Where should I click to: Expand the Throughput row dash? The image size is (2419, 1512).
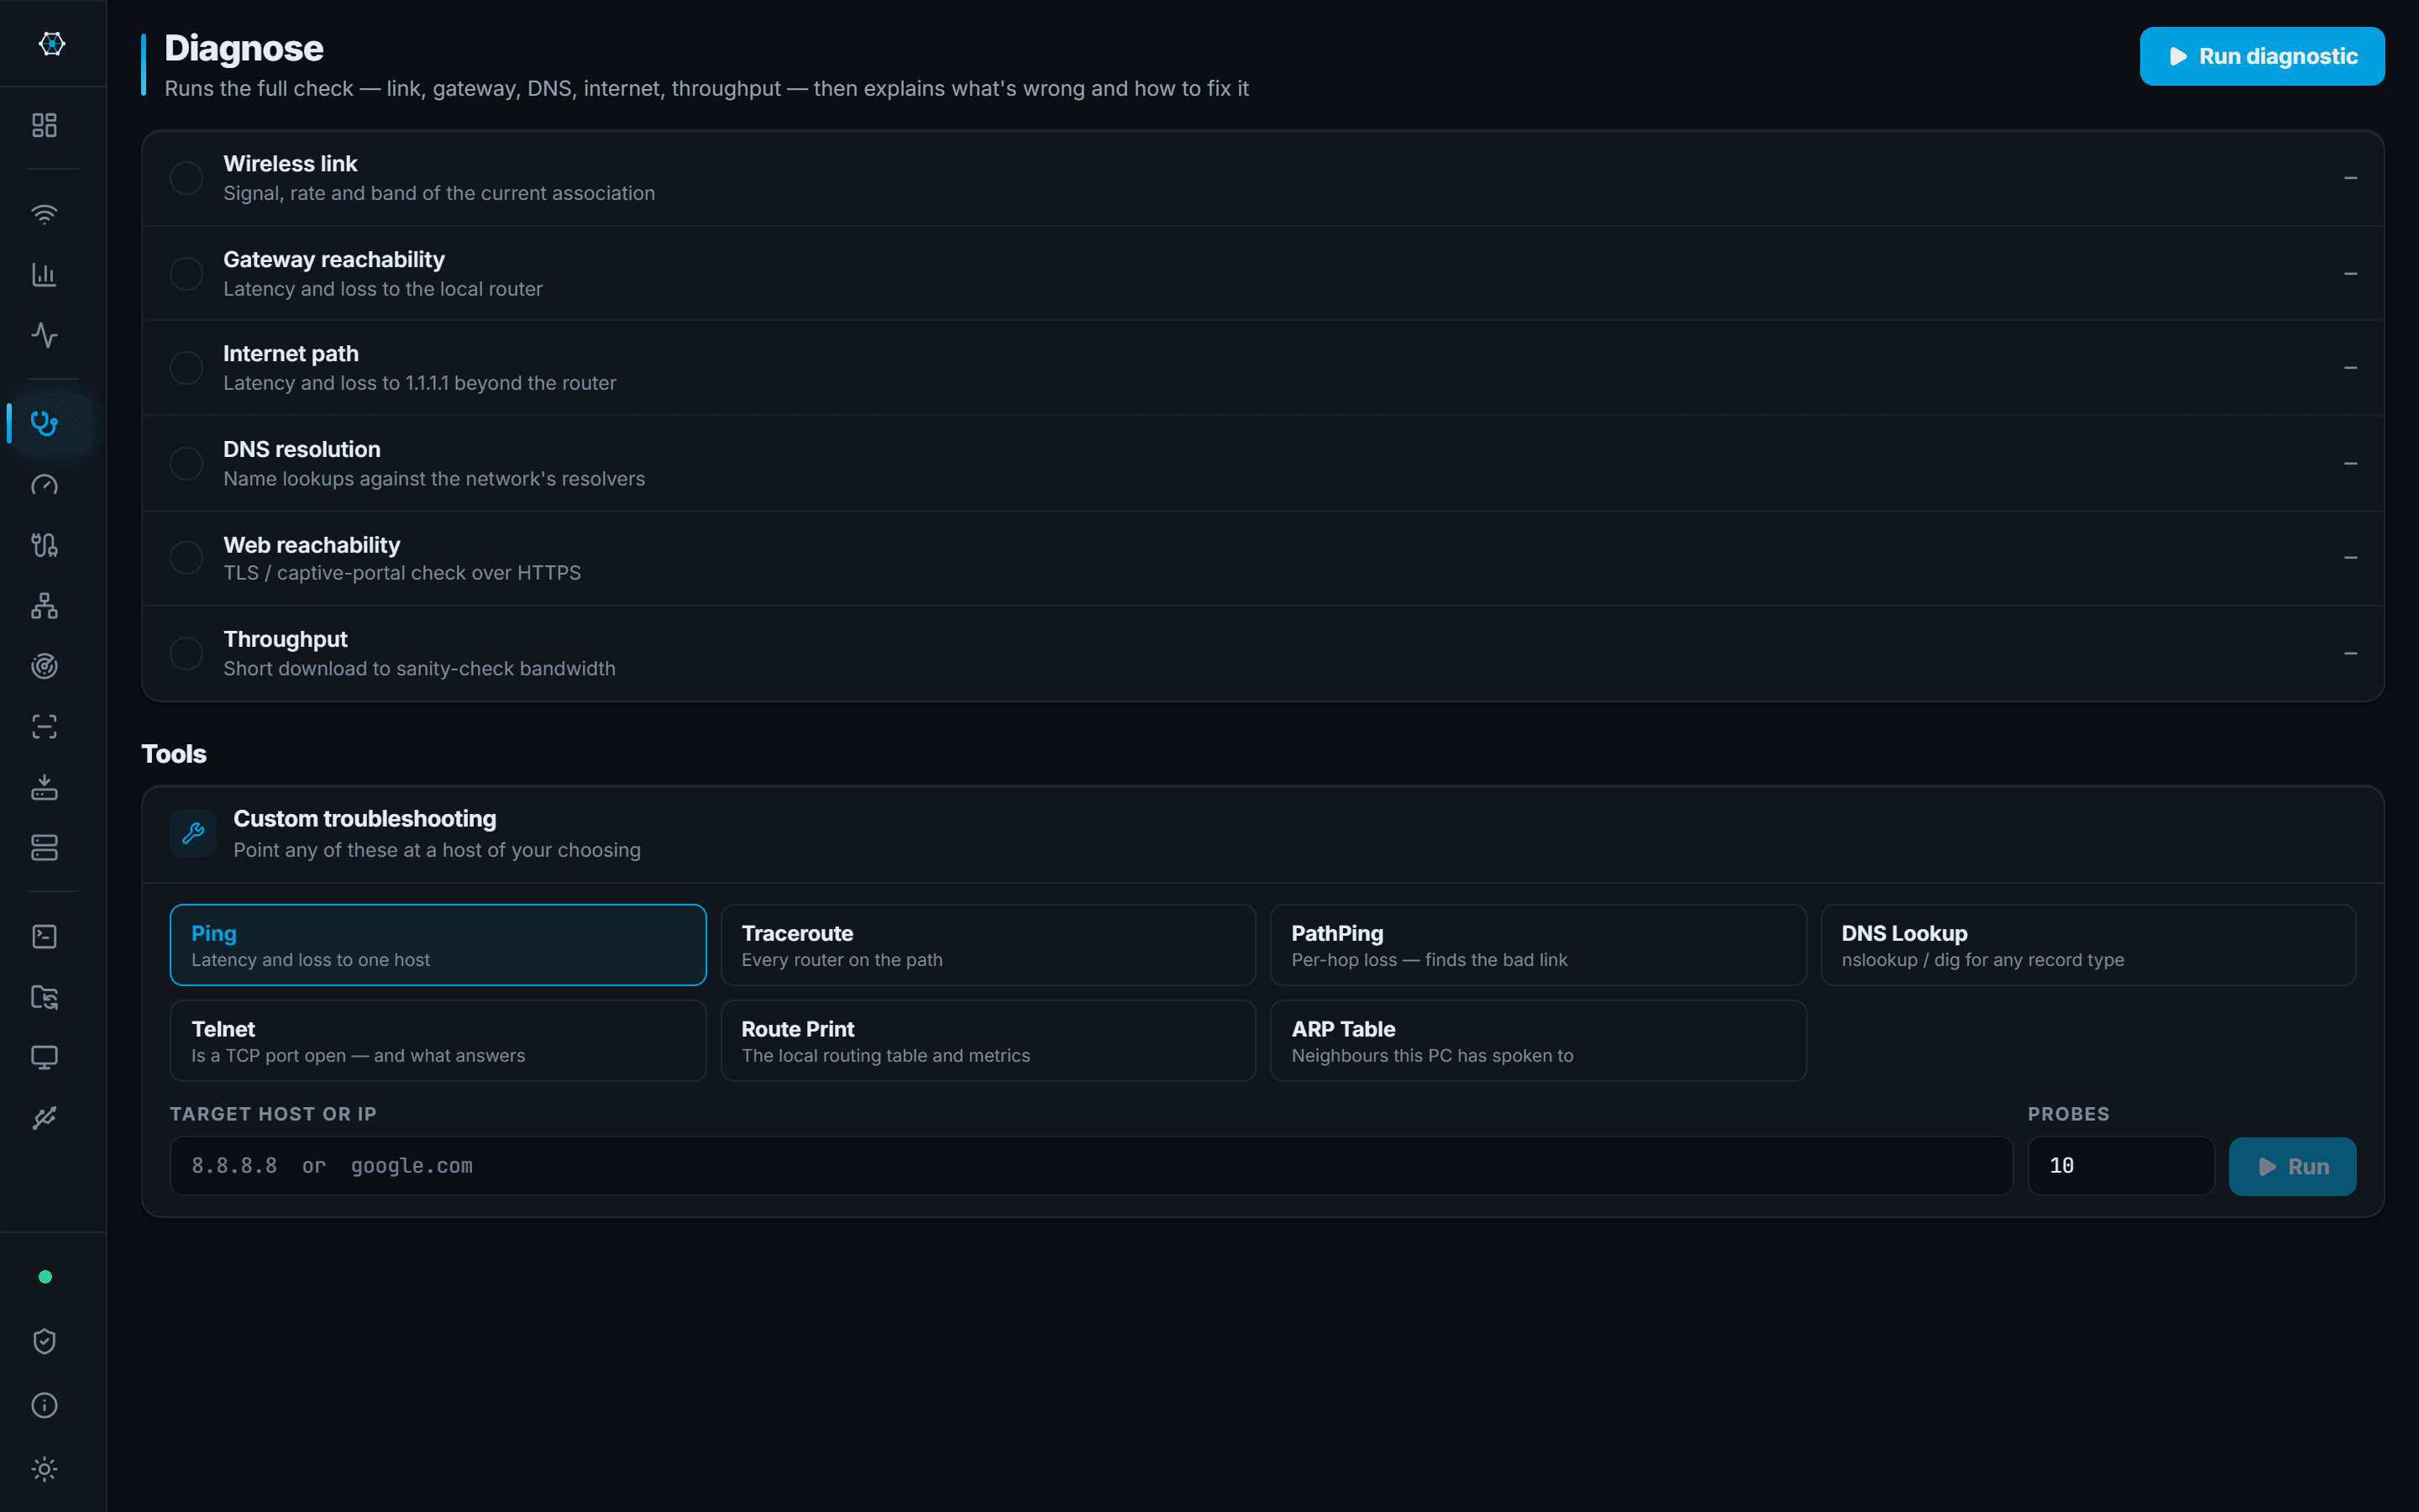pos(2350,654)
